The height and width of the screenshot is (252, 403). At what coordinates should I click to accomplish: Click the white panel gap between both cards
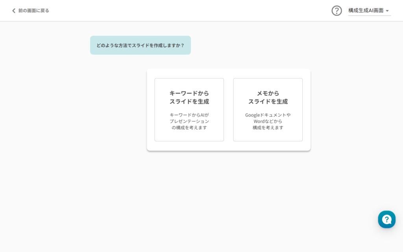click(x=229, y=109)
